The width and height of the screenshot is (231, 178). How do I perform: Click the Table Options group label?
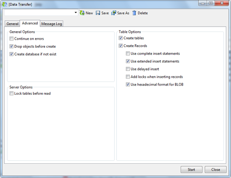tap(130, 32)
